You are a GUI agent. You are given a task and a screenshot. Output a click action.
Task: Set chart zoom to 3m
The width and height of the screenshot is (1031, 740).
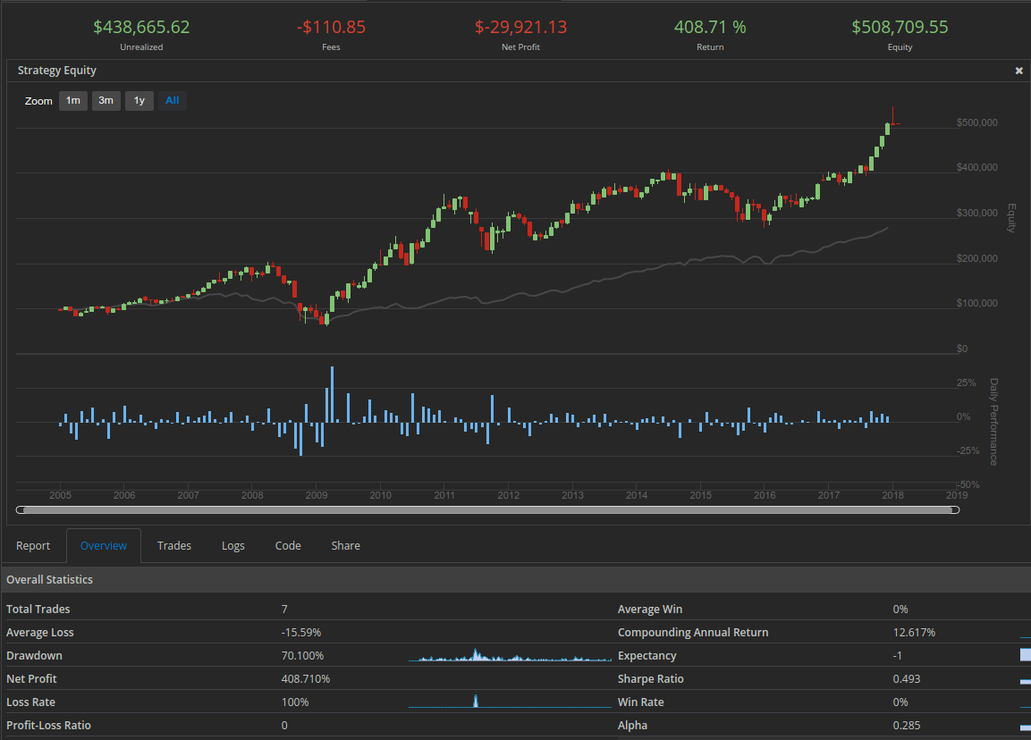coord(106,101)
